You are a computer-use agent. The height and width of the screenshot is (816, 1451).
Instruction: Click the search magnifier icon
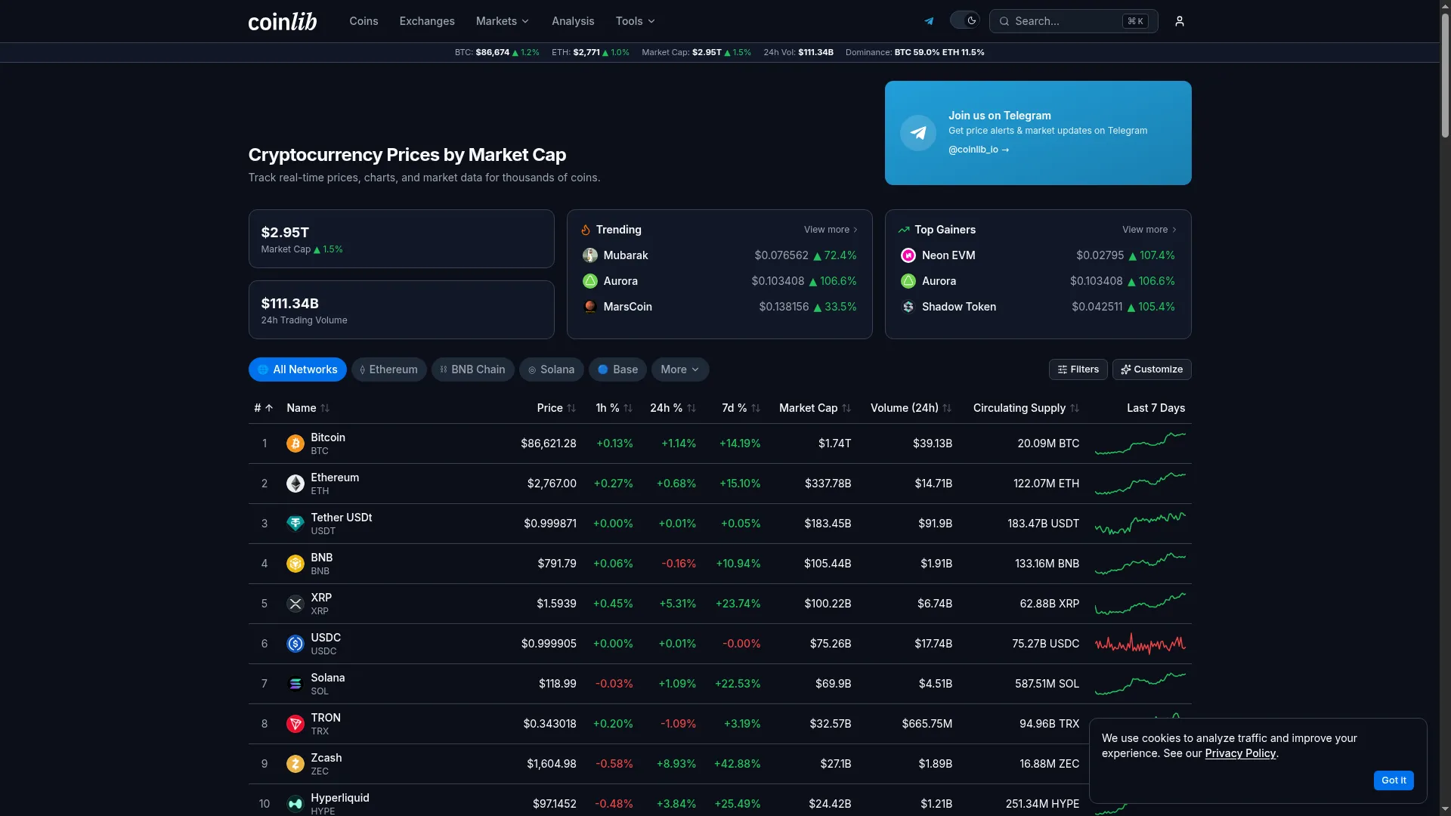point(1004,21)
